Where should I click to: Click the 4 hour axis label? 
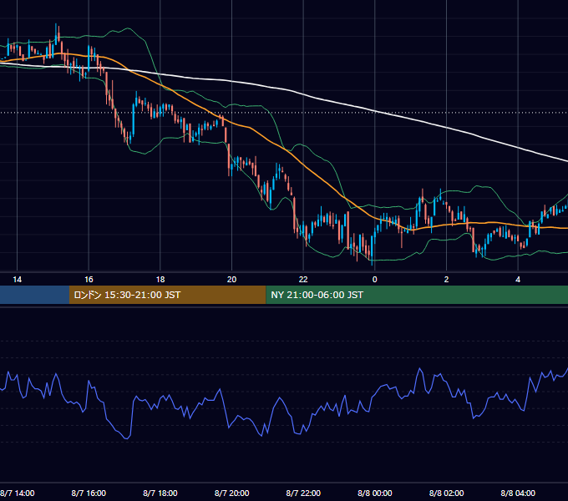tap(518, 280)
